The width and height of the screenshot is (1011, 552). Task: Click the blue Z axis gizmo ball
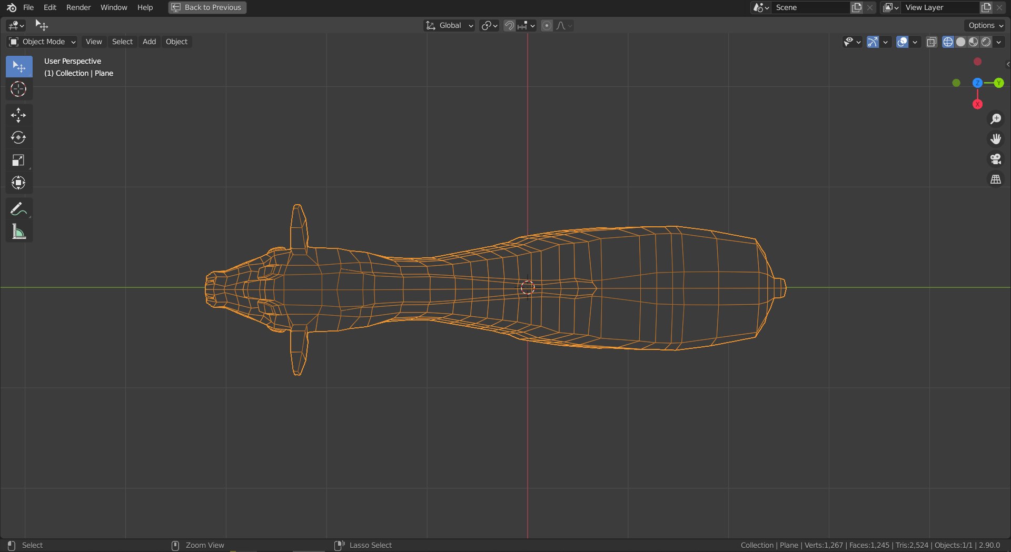click(x=977, y=83)
